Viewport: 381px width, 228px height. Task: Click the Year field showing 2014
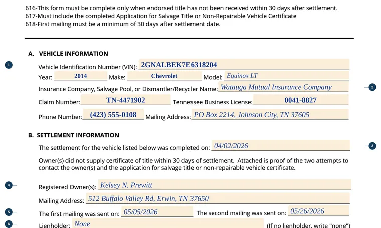pyautogui.click(x=80, y=76)
